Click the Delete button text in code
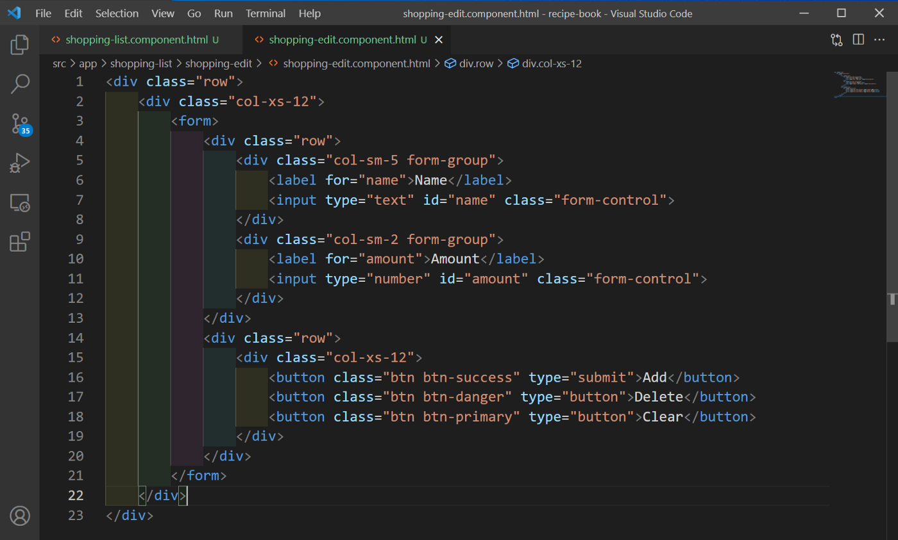 point(659,397)
